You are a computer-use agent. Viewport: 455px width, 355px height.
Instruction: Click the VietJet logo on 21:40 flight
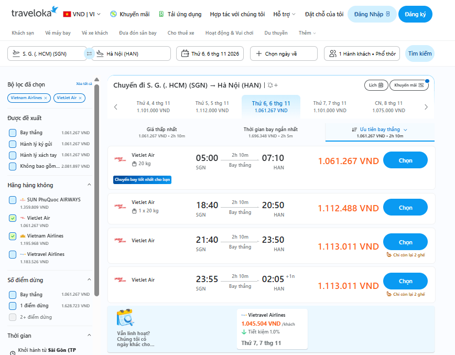[120, 240]
